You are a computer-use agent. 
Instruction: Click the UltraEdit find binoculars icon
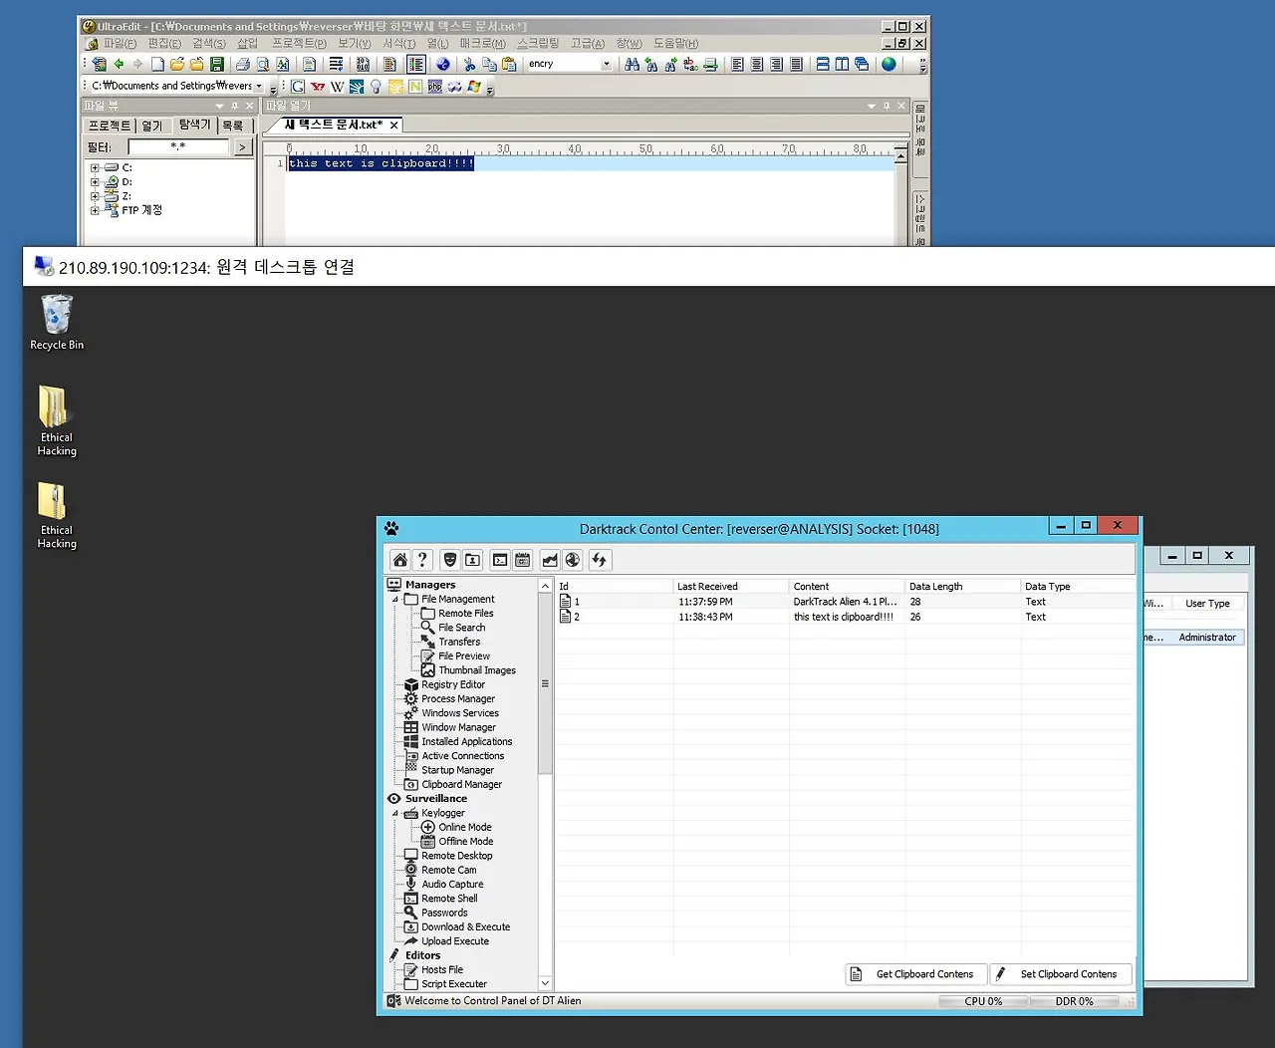click(632, 64)
